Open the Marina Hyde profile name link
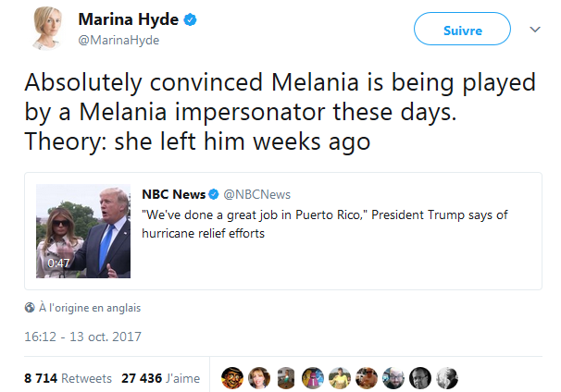This screenshot has height=392, width=561. (130, 20)
